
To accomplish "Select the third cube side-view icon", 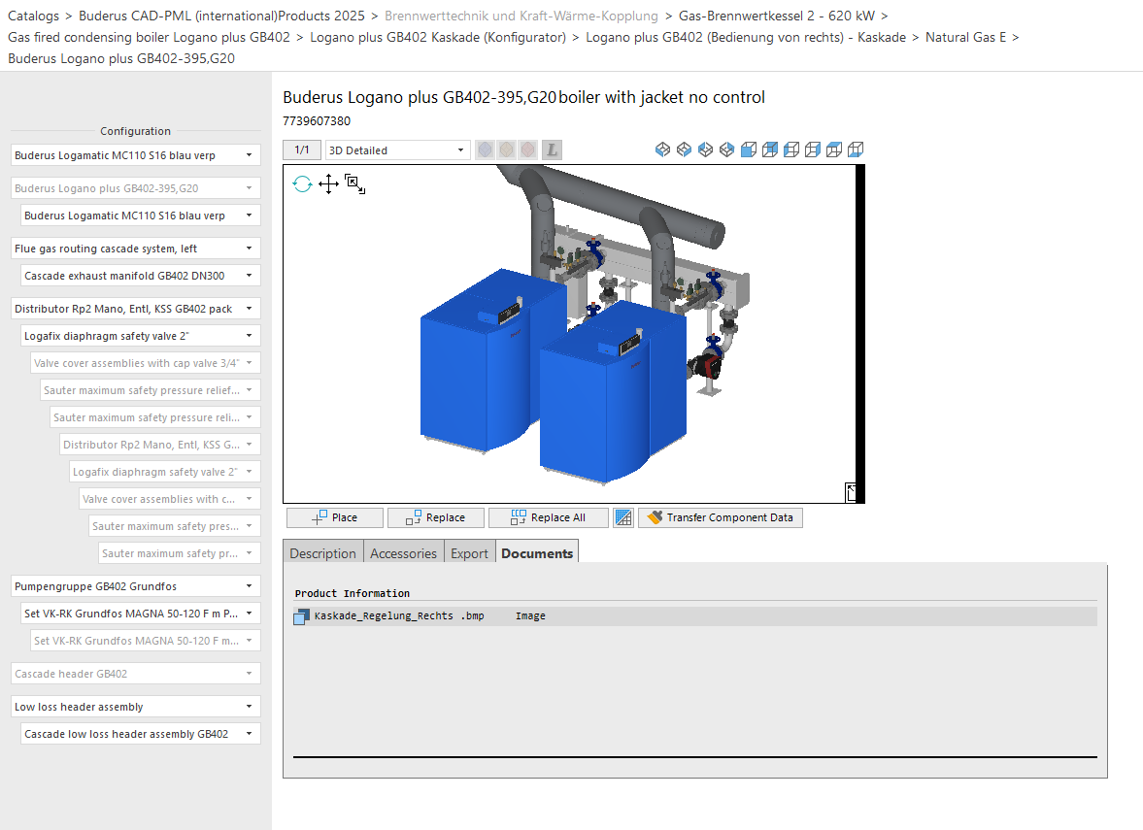I will [790, 149].
